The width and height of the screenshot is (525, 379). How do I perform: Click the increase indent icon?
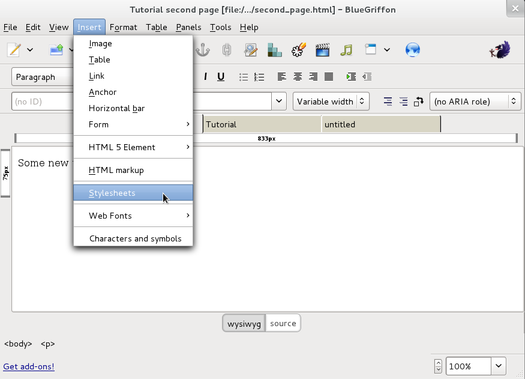pos(351,77)
